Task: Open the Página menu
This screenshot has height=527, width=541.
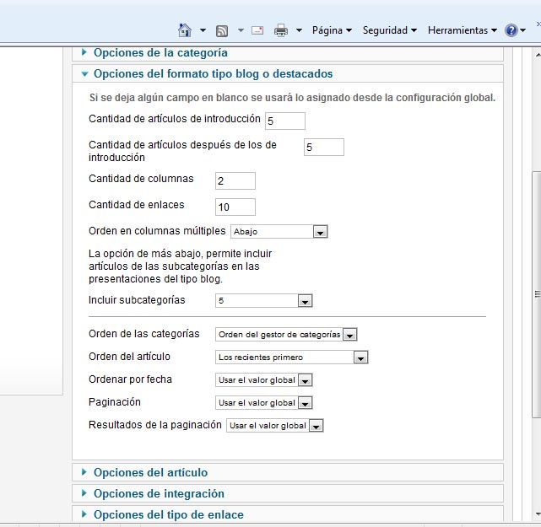Action: pos(332,30)
